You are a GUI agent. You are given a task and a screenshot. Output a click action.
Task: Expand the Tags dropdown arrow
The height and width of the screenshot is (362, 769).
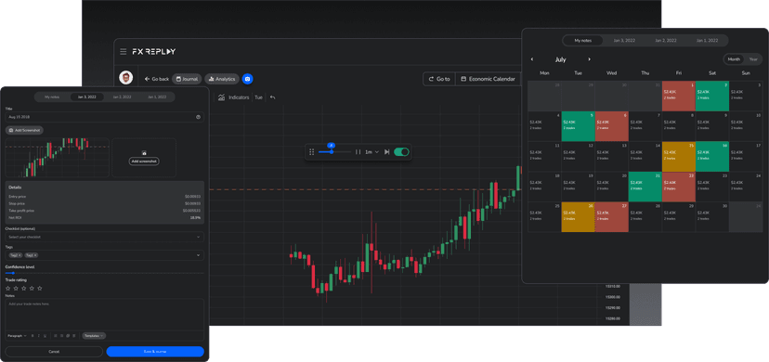pos(198,255)
